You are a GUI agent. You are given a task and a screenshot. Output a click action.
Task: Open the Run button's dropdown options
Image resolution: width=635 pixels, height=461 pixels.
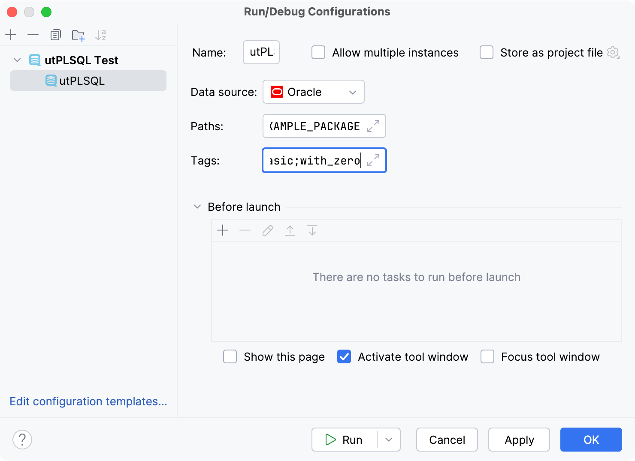coord(388,440)
